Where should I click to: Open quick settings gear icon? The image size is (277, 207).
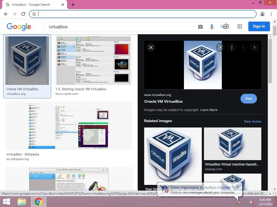point(226,27)
